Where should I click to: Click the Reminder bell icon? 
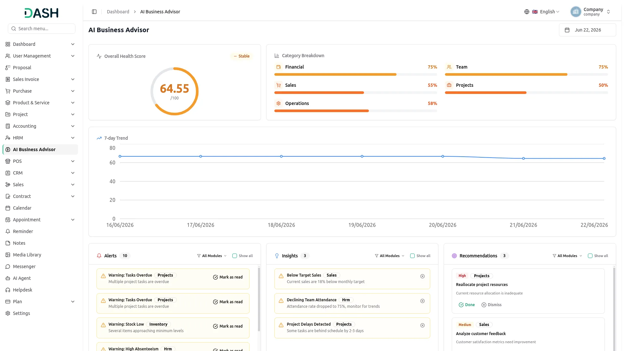click(8, 231)
